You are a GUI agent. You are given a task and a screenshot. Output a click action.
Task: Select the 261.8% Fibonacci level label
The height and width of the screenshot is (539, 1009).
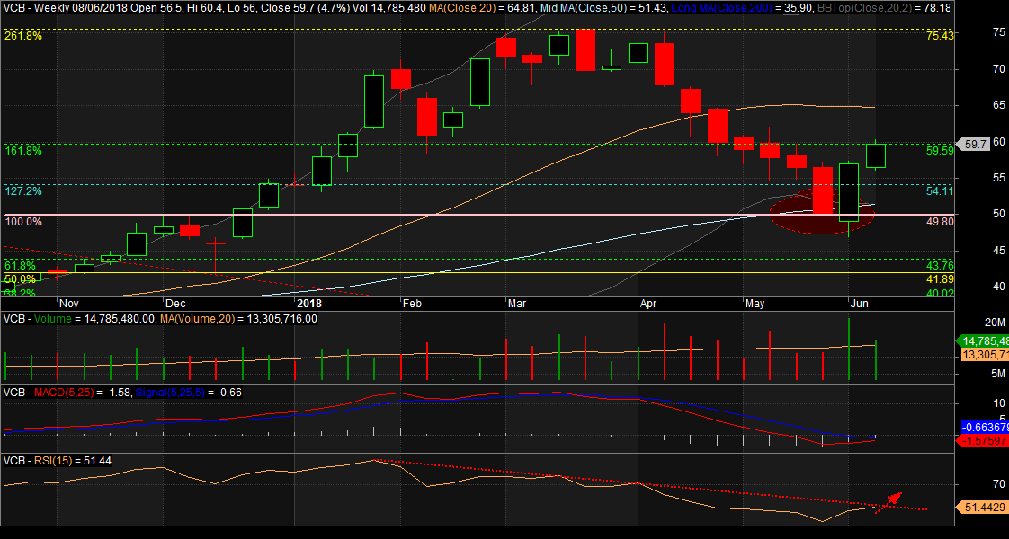[x=22, y=36]
